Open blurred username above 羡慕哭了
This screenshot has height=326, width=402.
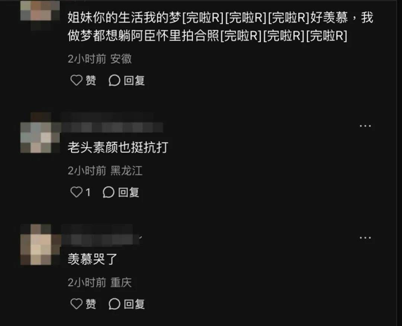tap(100, 235)
